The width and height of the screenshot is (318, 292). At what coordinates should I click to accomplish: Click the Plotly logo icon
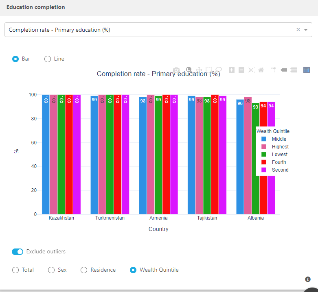[307, 70]
